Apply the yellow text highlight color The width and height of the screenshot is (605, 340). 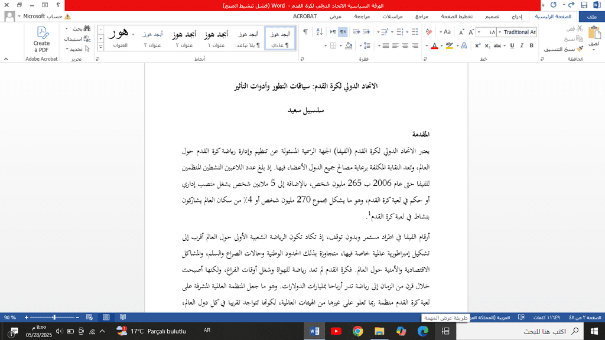coord(450,45)
